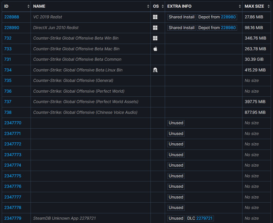Sort the table by OS column

click(158, 6)
